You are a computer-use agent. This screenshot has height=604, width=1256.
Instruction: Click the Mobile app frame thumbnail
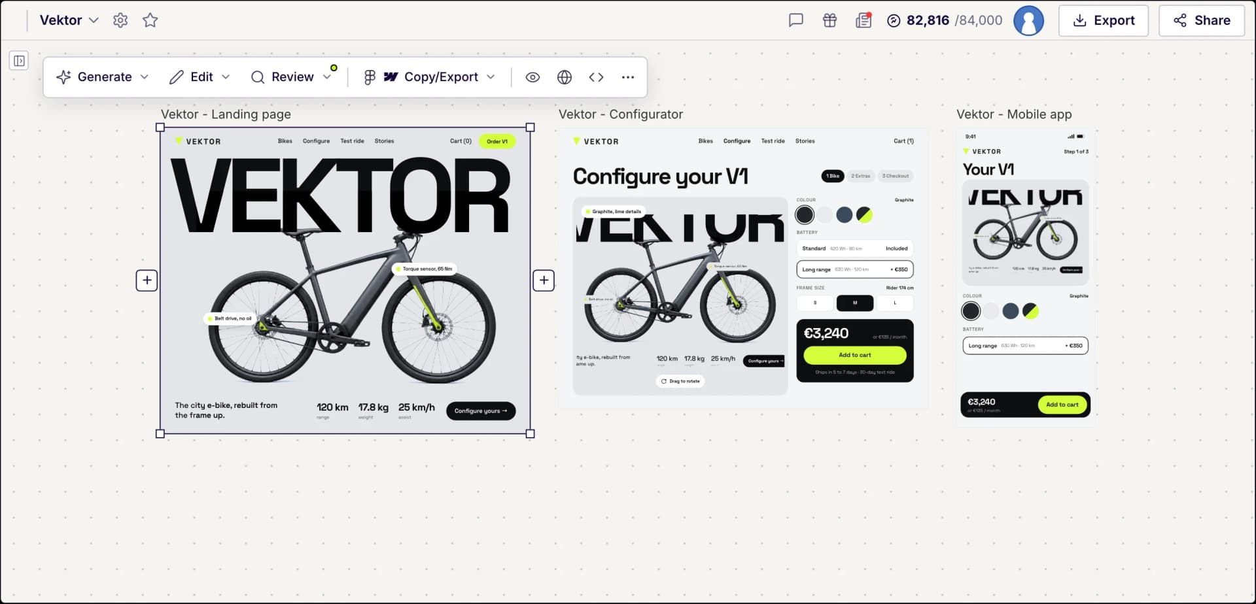coord(1025,277)
